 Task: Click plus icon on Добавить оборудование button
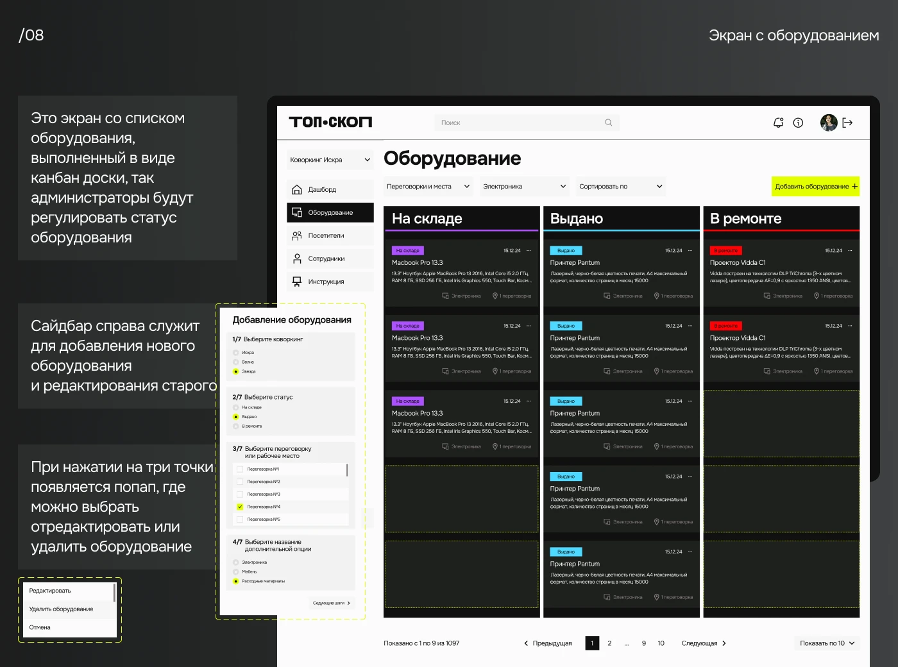pyautogui.click(x=854, y=187)
